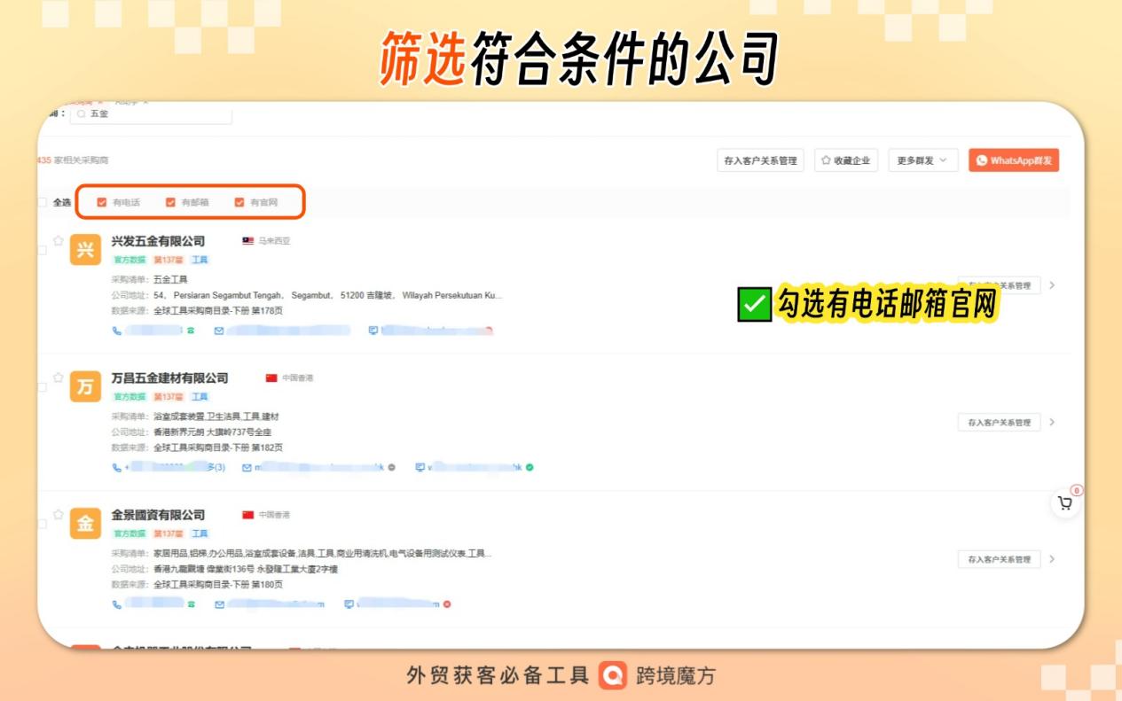The height and width of the screenshot is (701, 1122).
Task: Click the top 存入客户关系管理 button beside 收藏企业
Action: coord(760,160)
